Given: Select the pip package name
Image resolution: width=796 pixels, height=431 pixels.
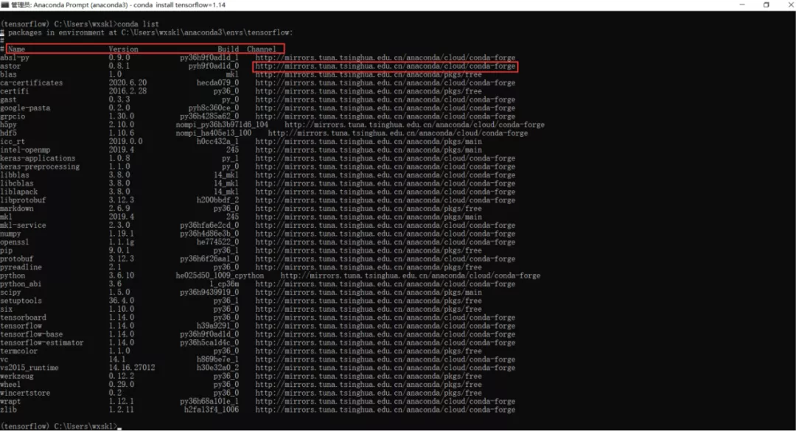Looking at the screenshot, I should pos(6,250).
